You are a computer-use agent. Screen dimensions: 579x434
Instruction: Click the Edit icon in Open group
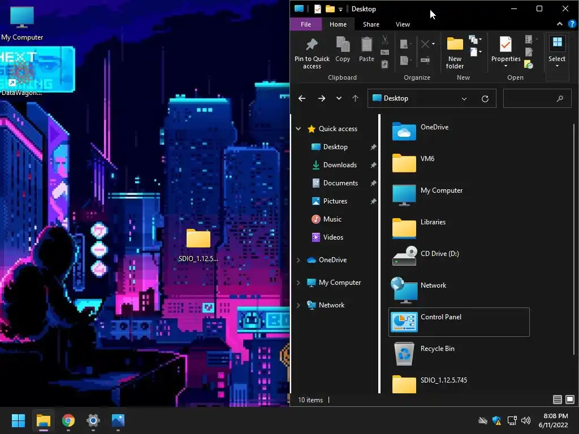529,51
